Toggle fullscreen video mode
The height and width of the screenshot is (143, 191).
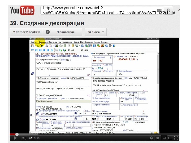tap(176, 138)
